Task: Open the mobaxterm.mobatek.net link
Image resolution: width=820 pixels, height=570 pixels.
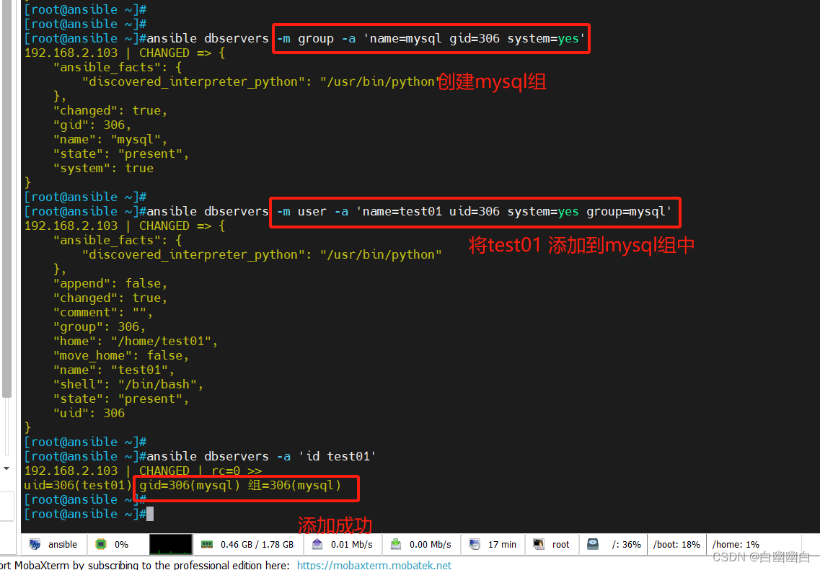Action: [374, 565]
